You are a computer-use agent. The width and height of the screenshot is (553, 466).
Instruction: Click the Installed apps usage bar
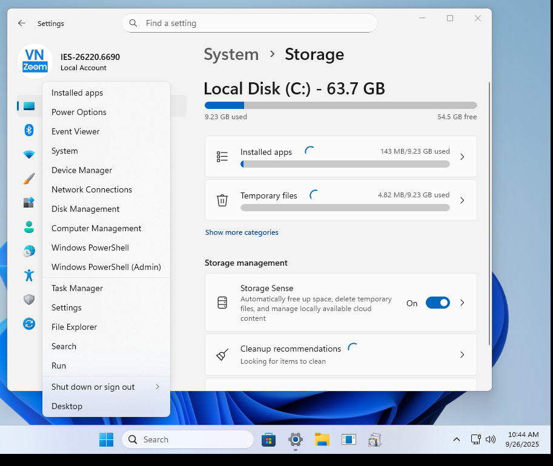pyautogui.click(x=345, y=164)
